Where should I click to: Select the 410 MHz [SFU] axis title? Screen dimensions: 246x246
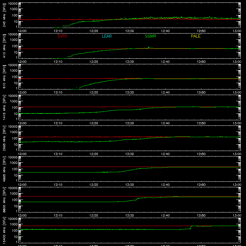point(4,46)
